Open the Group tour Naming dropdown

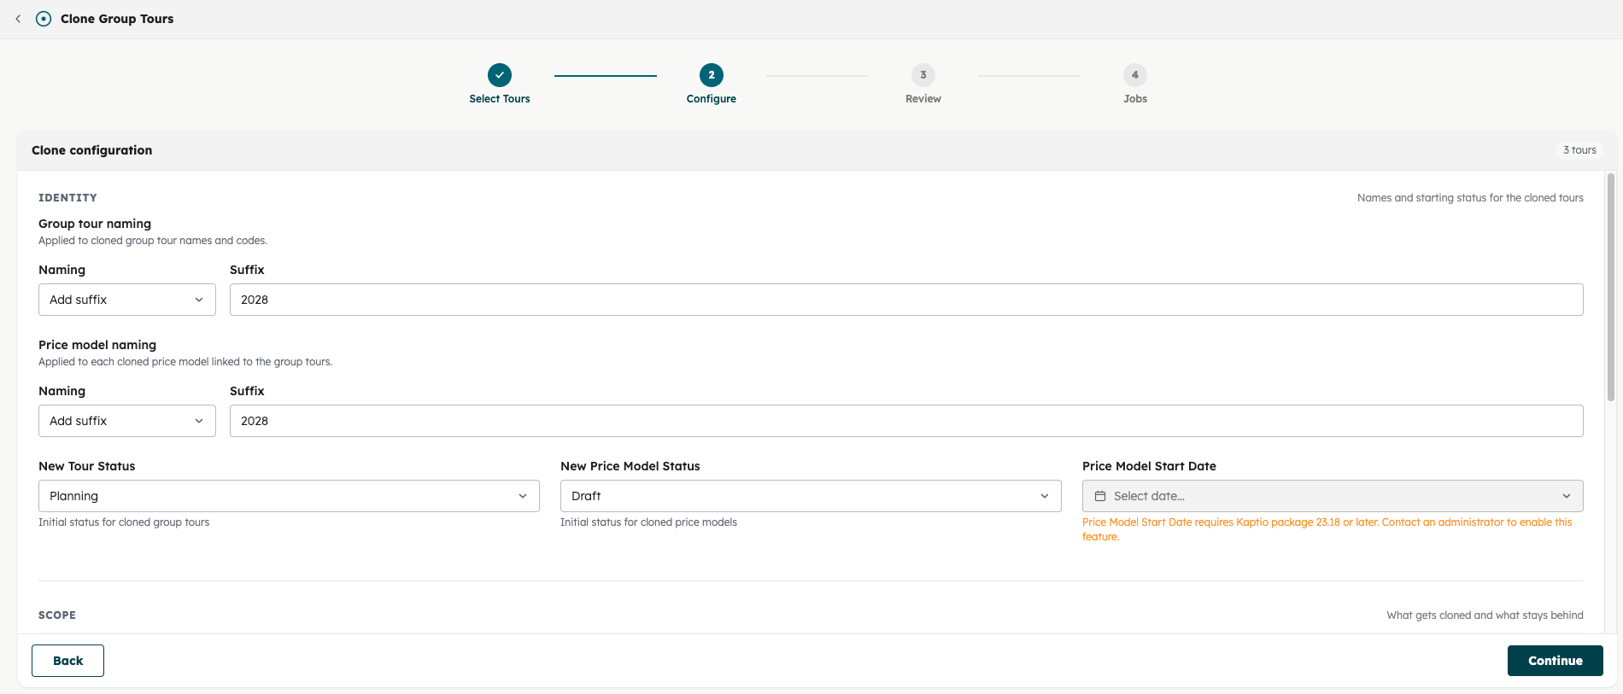(127, 300)
